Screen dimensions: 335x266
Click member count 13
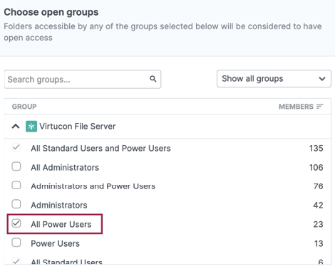(x=319, y=243)
